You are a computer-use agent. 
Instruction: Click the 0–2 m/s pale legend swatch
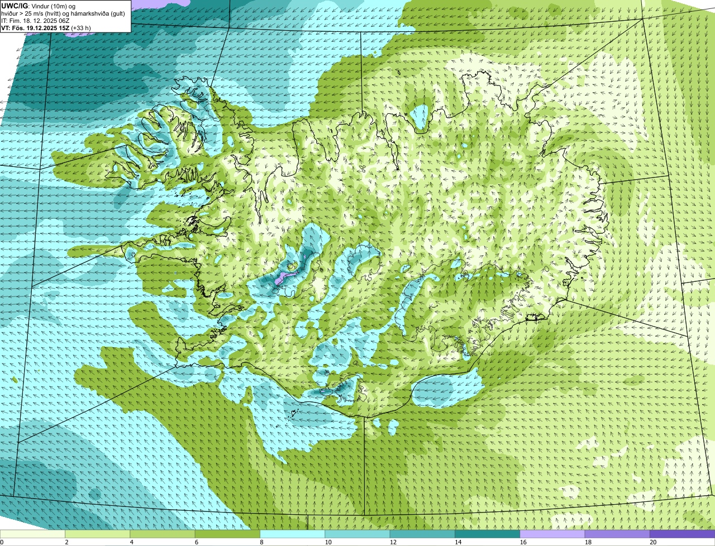(x=33, y=534)
